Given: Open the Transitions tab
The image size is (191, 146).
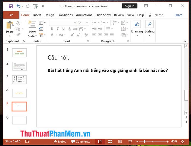Looking at the screenshot, I should (x=65, y=15).
